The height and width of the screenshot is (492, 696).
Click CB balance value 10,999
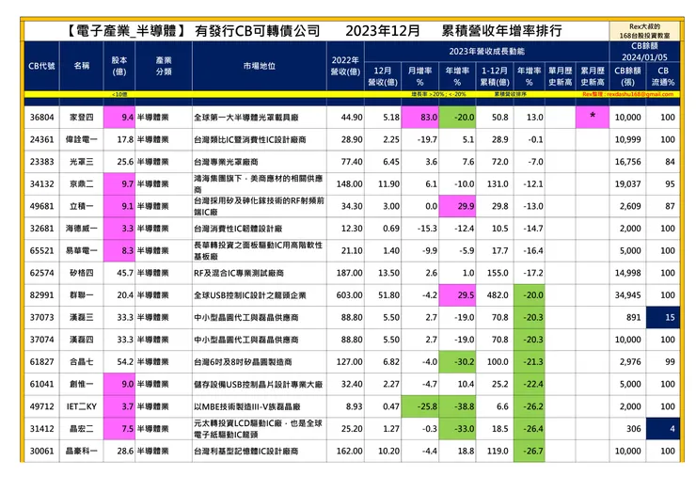[x=627, y=139]
